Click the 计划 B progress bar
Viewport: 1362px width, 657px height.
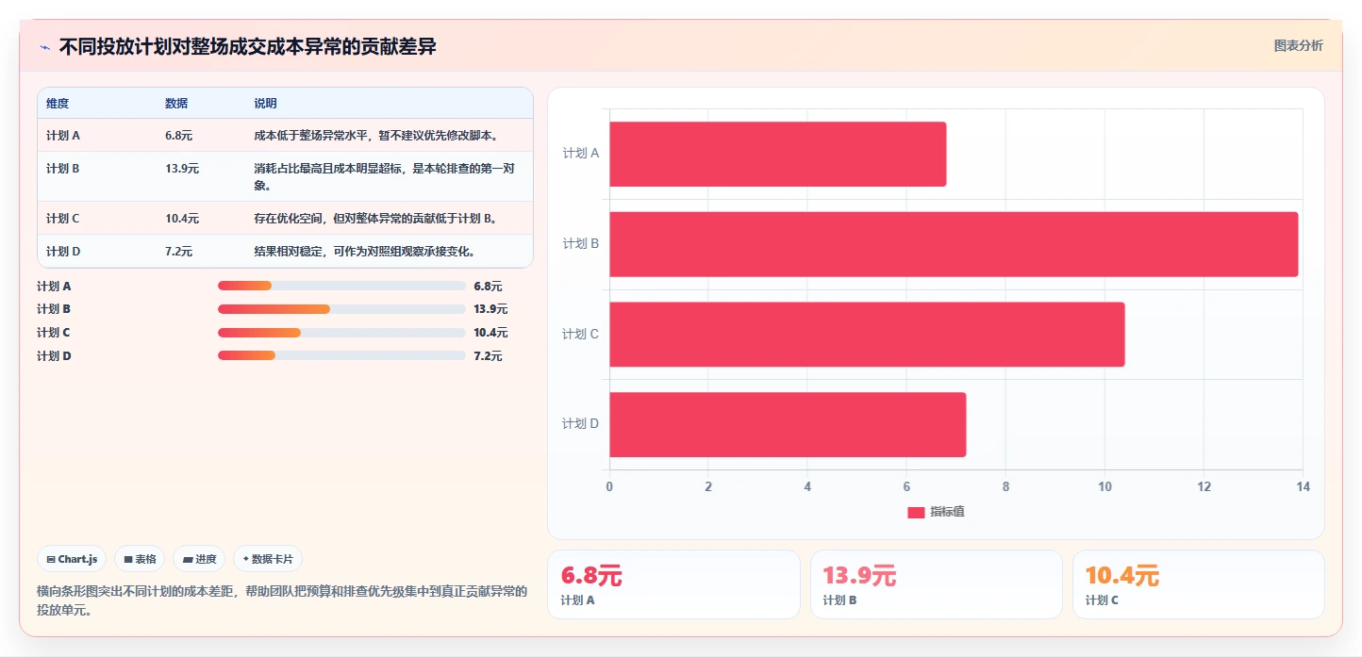coord(341,309)
